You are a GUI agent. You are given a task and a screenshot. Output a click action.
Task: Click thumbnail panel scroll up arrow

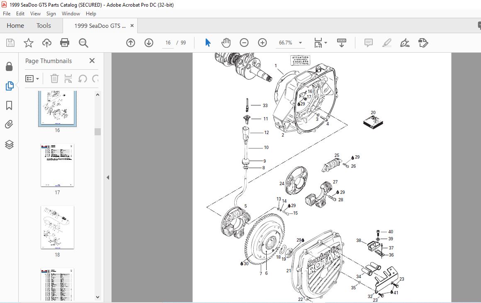[97, 95]
